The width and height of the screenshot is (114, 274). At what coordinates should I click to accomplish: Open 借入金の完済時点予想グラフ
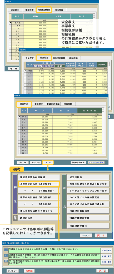(x=39, y=211)
